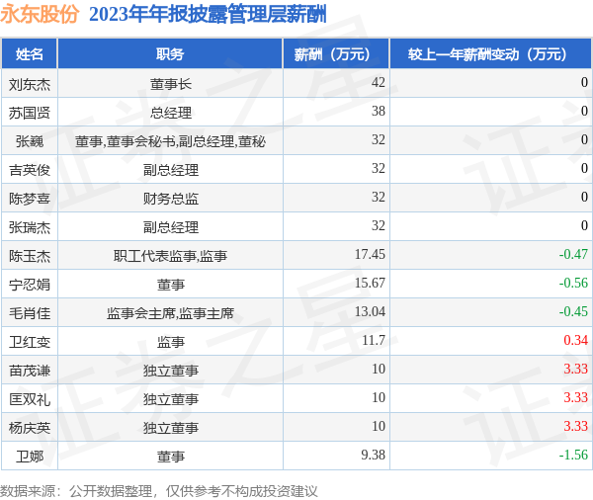Click change value -0.56
593x500 pixels.
coord(573,283)
